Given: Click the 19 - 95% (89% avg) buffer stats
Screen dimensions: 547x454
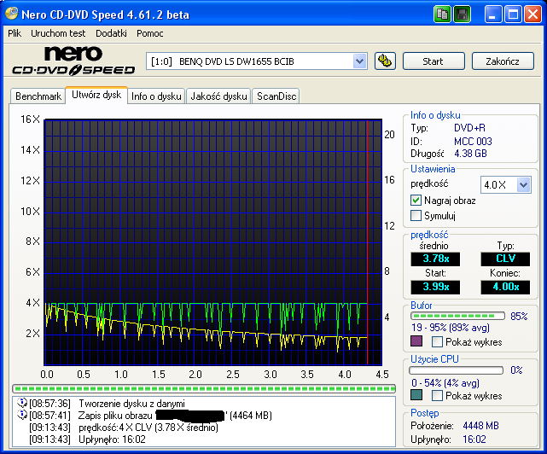Looking at the screenshot, I should pyautogui.click(x=451, y=328).
